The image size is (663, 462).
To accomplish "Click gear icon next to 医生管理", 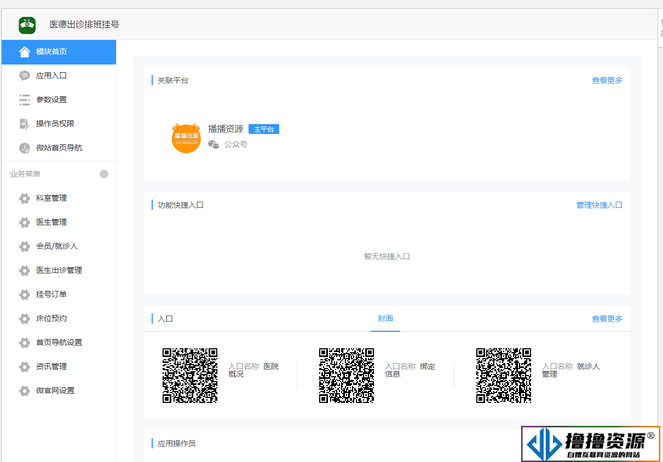I will (25, 222).
